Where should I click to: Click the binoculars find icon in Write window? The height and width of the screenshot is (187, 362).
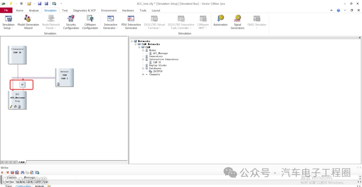22,173
